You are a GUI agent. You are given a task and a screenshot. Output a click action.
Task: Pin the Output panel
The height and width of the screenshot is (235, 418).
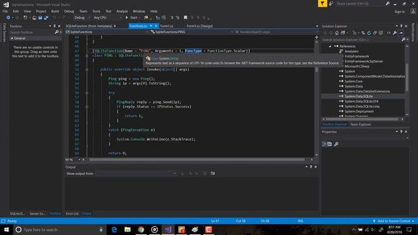point(311,167)
